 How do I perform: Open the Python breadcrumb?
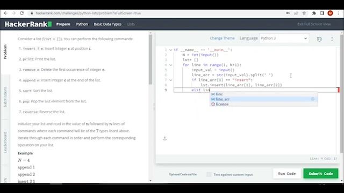coord(82,24)
